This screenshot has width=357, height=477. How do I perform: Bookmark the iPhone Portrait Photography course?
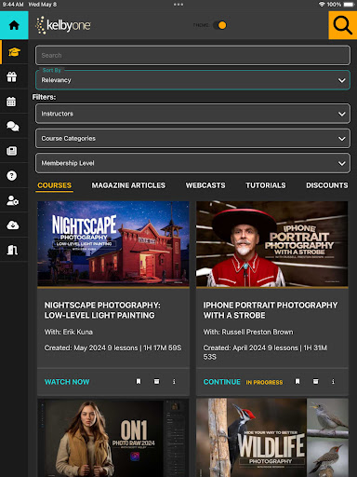(x=297, y=381)
